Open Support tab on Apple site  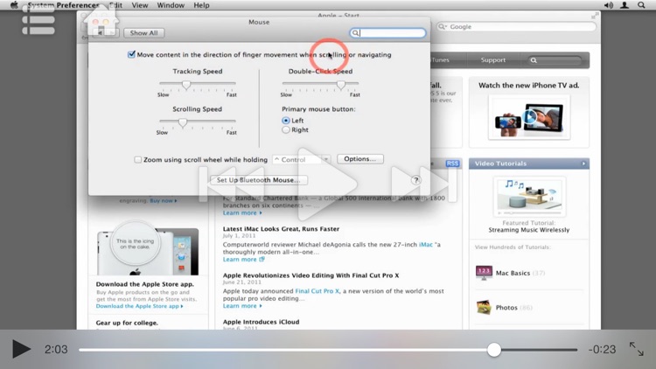(492, 60)
